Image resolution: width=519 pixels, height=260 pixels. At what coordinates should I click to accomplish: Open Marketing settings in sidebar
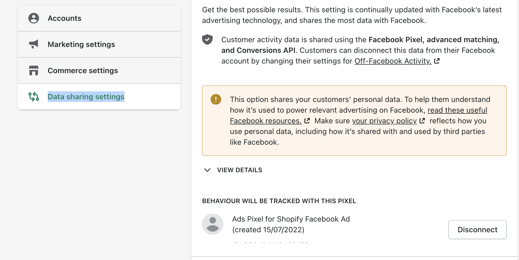(x=99, y=44)
